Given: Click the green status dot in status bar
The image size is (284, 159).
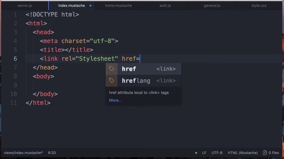Looking at the screenshot, I should click(196, 153).
